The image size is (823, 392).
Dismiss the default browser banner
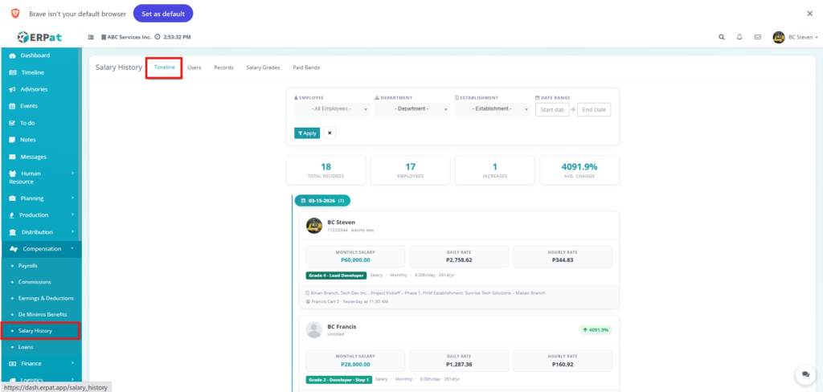[x=809, y=14]
